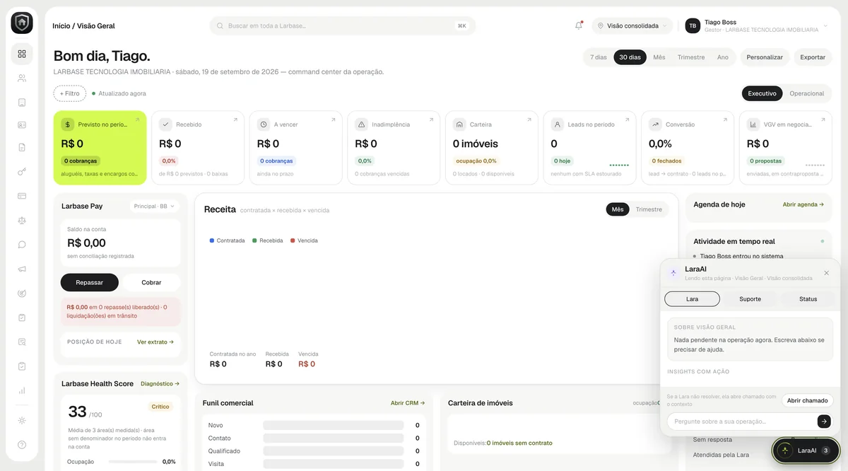Switch to the Lara tab
This screenshot has width=848, height=471.
tap(693, 299)
